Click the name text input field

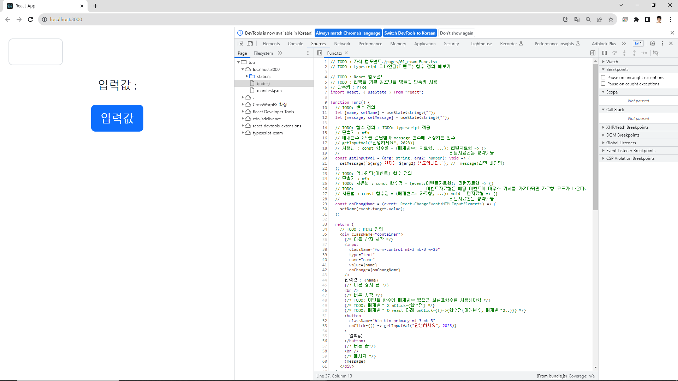click(x=36, y=52)
